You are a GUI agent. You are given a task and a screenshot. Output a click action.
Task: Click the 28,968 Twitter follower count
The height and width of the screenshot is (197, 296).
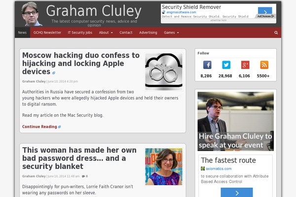point(225,76)
